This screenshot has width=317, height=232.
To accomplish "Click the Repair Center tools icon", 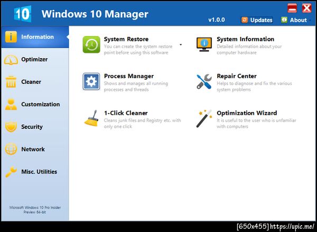I will pos(204,81).
